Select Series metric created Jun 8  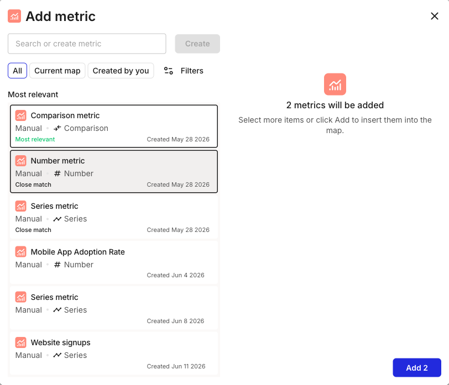pyautogui.click(x=114, y=308)
